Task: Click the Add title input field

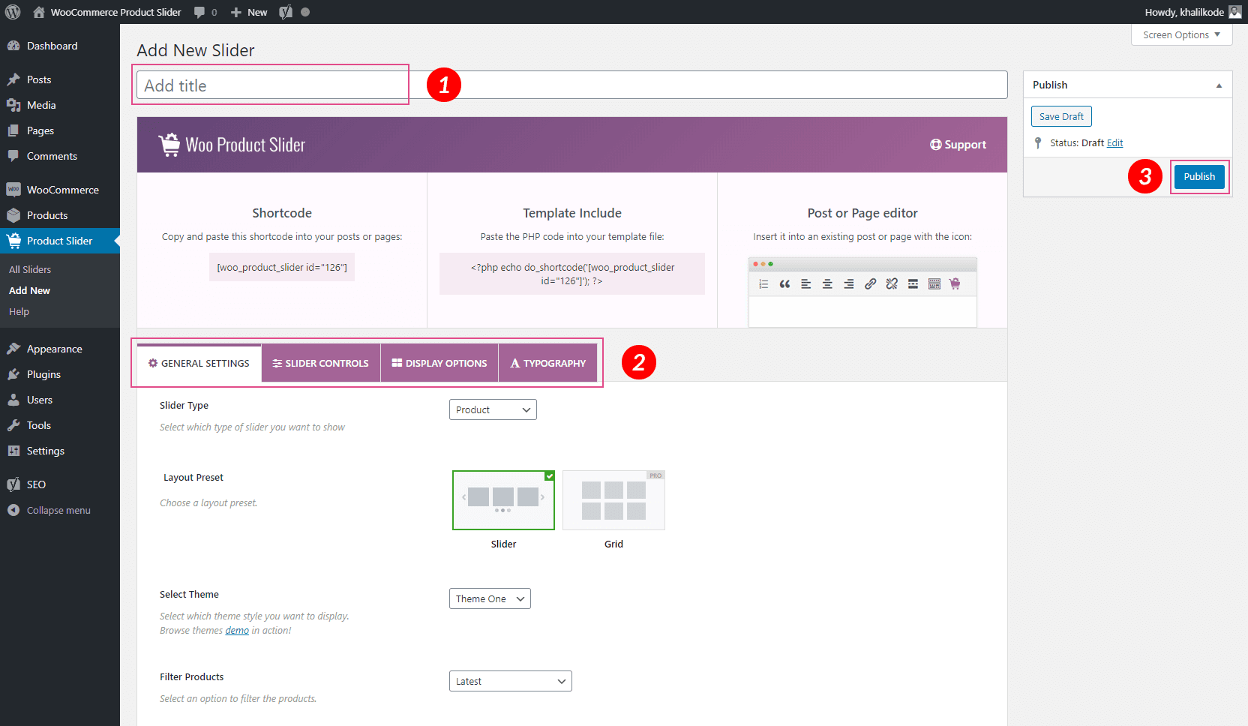Action: click(572, 85)
